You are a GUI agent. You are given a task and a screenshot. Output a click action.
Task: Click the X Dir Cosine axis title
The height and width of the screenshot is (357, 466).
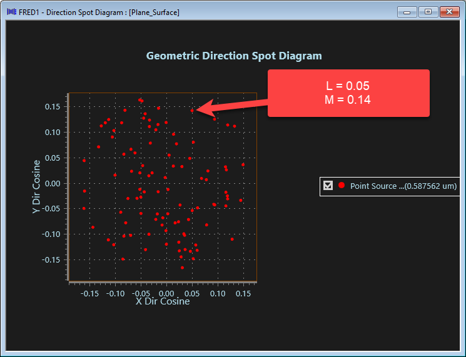click(x=163, y=301)
